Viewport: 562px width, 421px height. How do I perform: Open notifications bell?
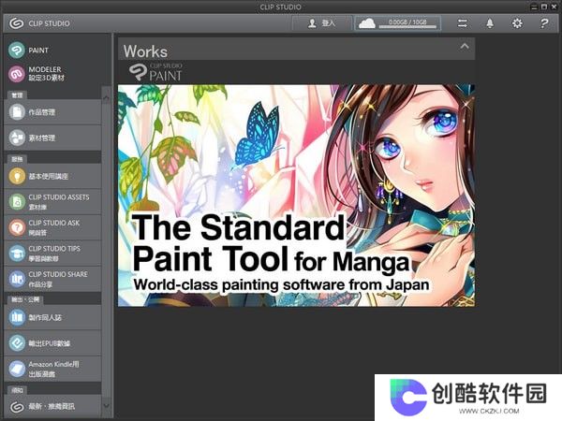pyautogui.click(x=490, y=23)
